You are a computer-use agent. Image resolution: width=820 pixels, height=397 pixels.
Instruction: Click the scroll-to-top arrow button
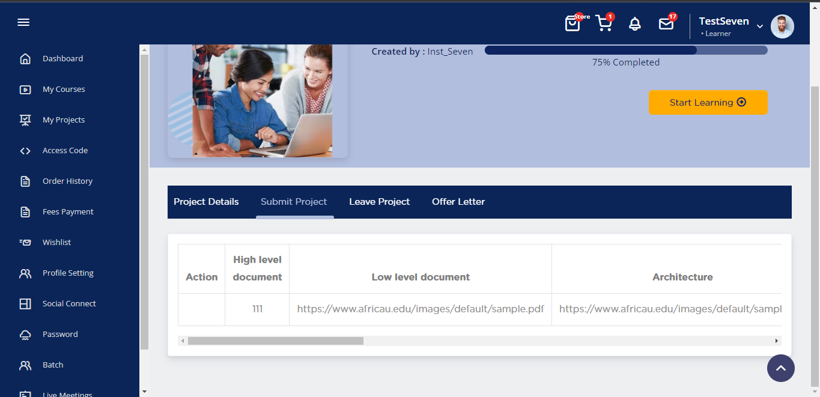[780, 368]
